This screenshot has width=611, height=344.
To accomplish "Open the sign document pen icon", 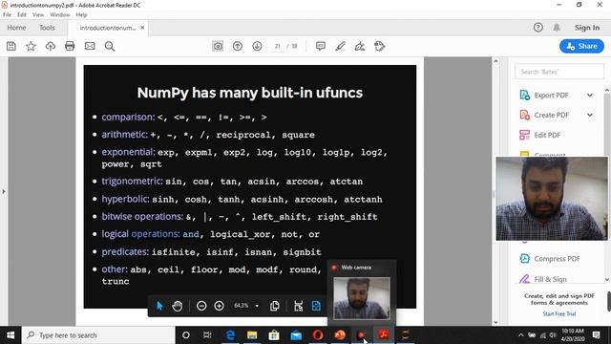I will (360, 46).
